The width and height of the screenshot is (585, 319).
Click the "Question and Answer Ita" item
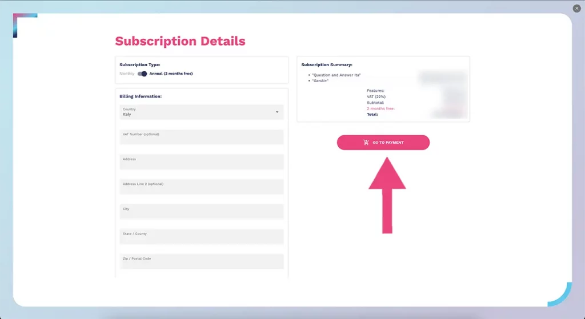(336, 75)
